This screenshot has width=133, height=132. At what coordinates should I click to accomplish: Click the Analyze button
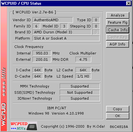[x=118, y=15]
